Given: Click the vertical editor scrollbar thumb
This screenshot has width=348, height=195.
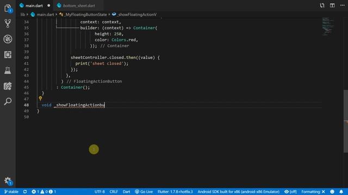Looking at the screenshot, I should pyautogui.click(x=346, y=121).
